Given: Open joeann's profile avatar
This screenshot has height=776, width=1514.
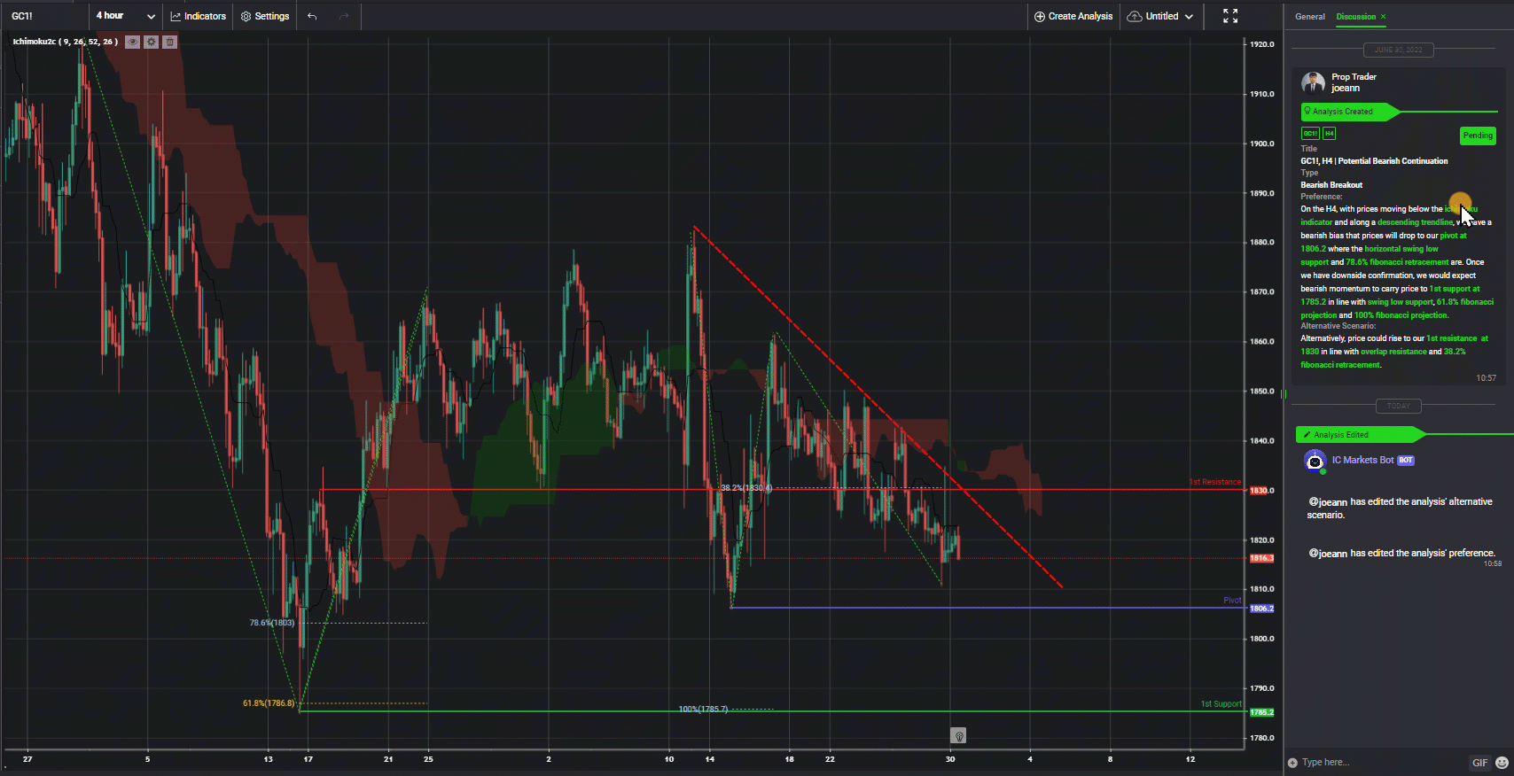Looking at the screenshot, I should click(x=1313, y=83).
